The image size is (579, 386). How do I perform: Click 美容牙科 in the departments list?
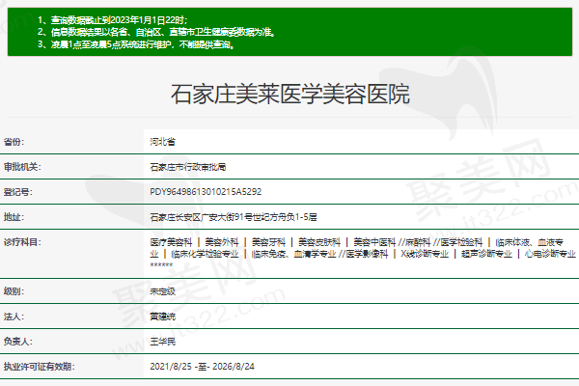(268, 242)
